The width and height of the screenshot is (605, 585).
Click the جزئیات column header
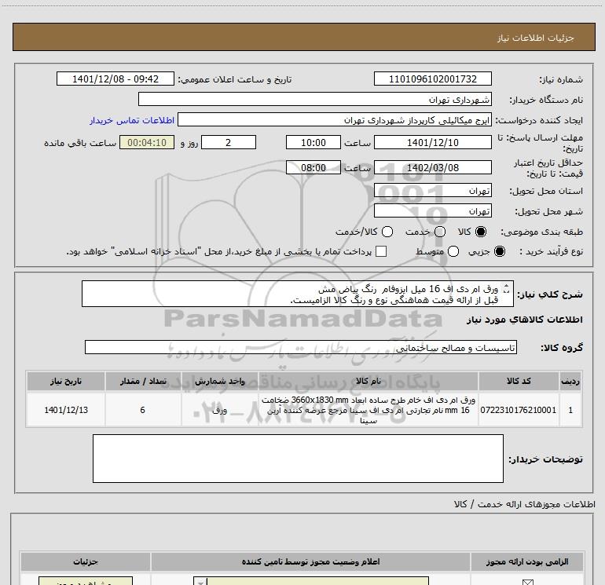pyautogui.click(x=86, y=561)
